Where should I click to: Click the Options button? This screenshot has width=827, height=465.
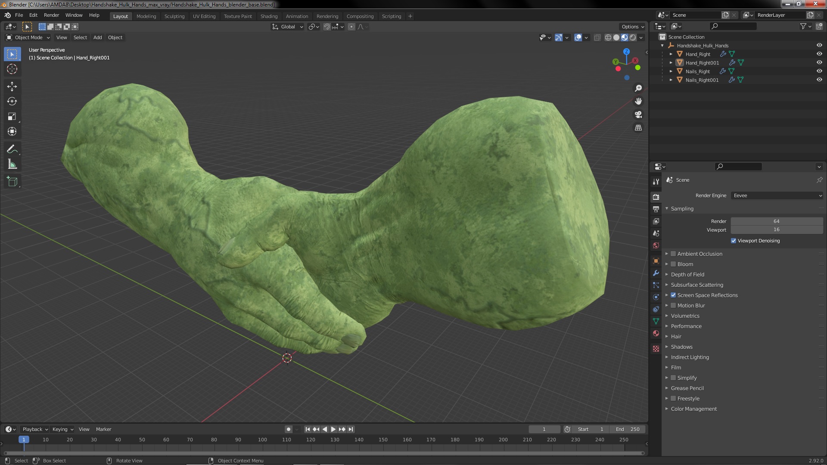click(x=632, y=27)
